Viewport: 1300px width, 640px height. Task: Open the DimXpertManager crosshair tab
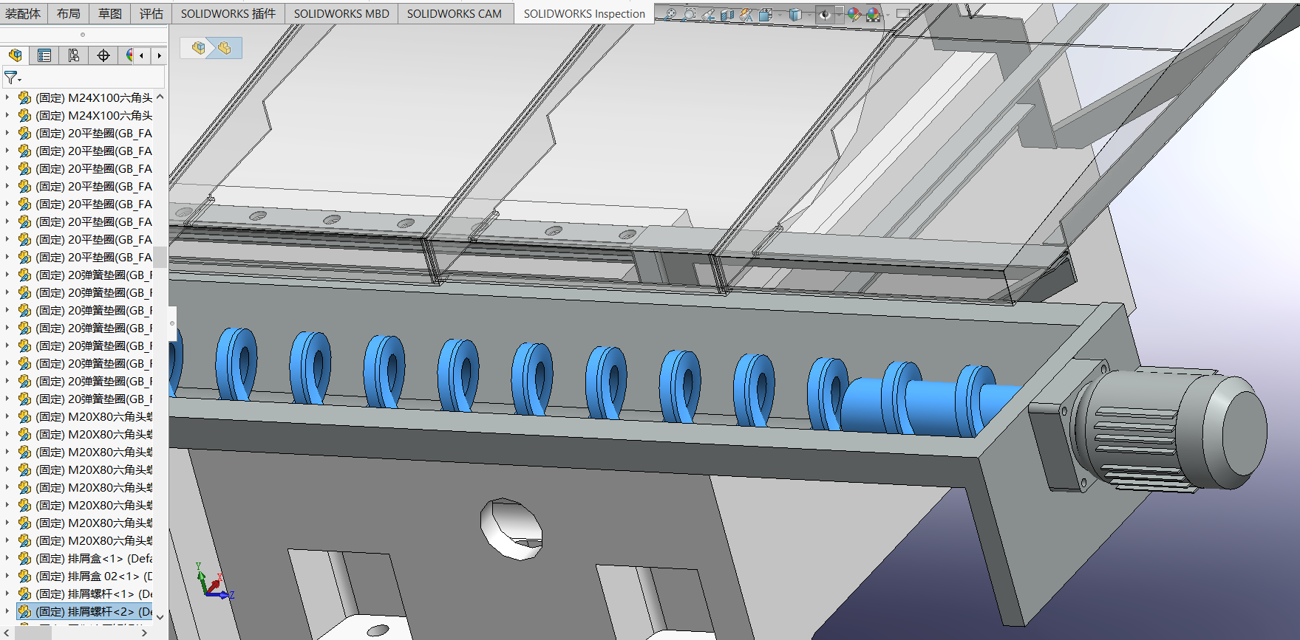103,55
